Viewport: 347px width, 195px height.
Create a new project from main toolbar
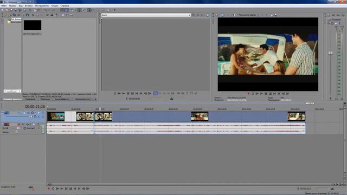pyautogui.click(x=3, y=10)
